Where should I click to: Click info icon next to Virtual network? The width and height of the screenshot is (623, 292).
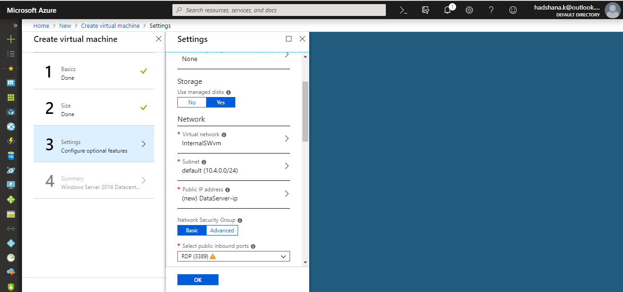[x=224, y=135]
